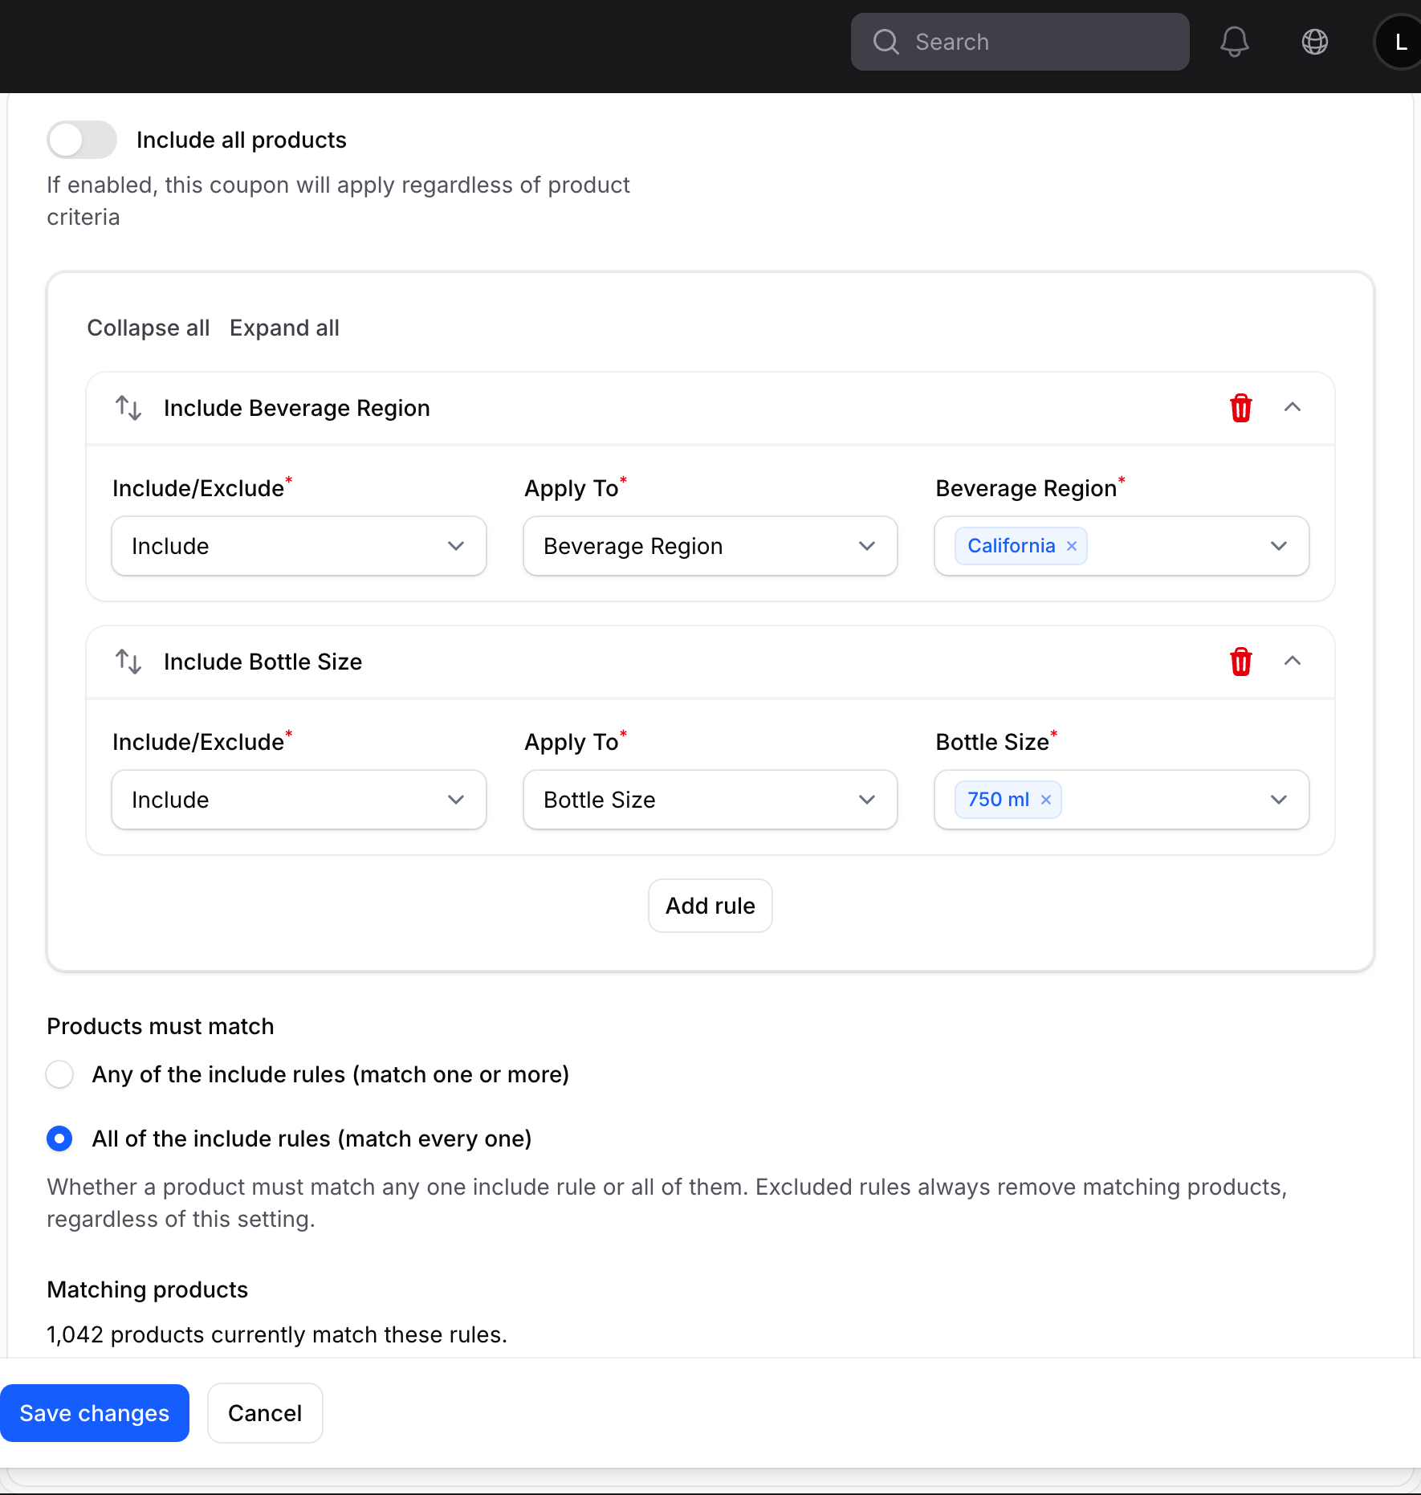Remove the California tag
The width and height of the screenshot is (1421, 1495).
coord(1071,546)
